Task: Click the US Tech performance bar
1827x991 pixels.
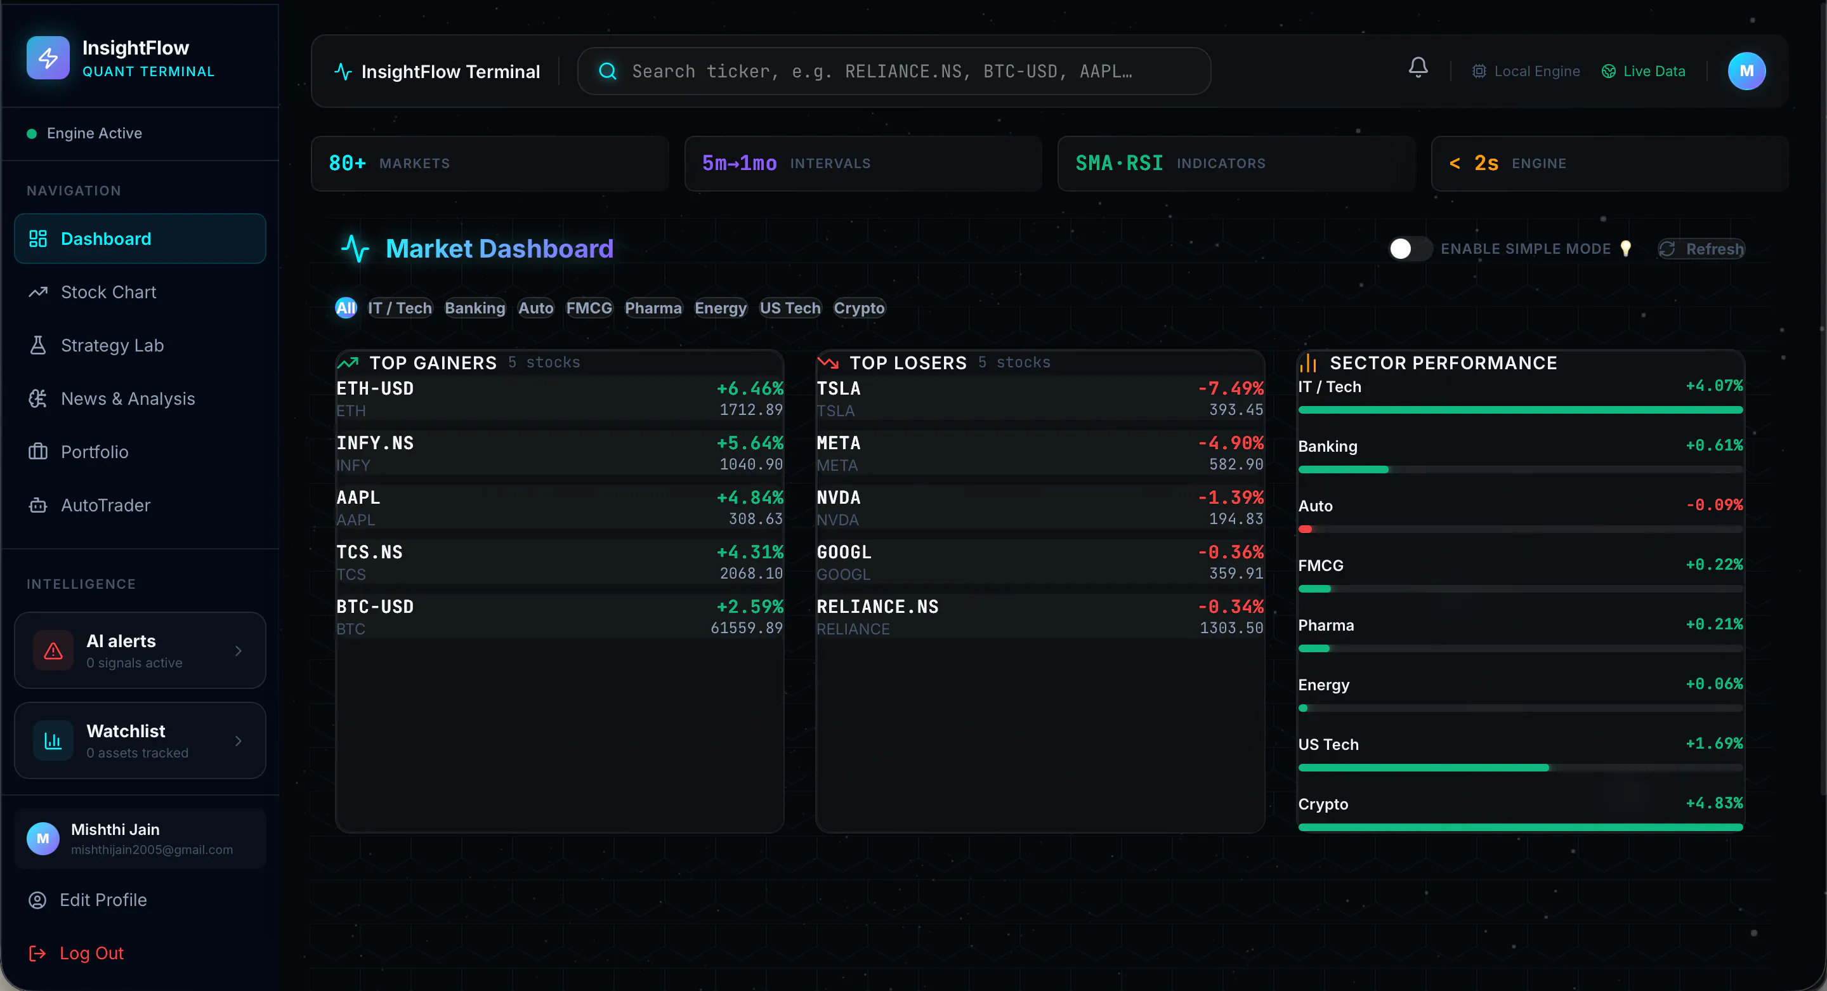Action: coord(1520,768)
